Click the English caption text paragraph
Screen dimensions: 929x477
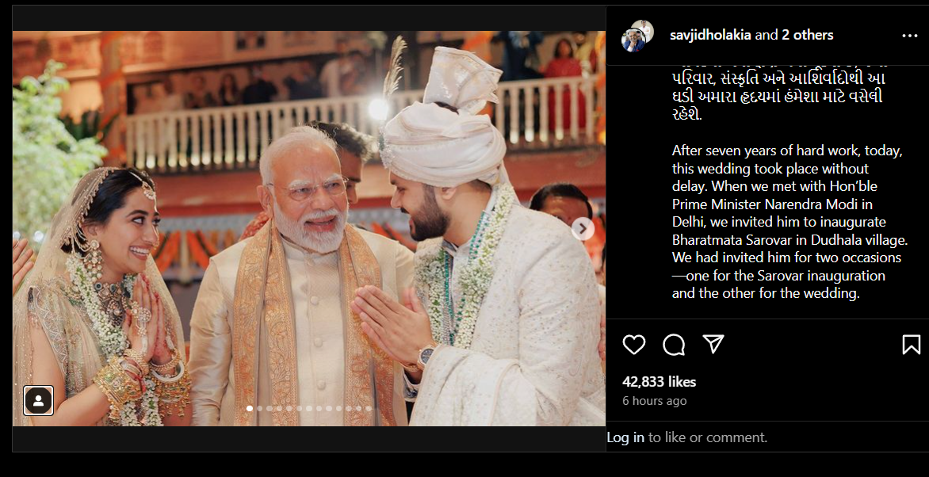pyautogui.click(x=789, y=222)
